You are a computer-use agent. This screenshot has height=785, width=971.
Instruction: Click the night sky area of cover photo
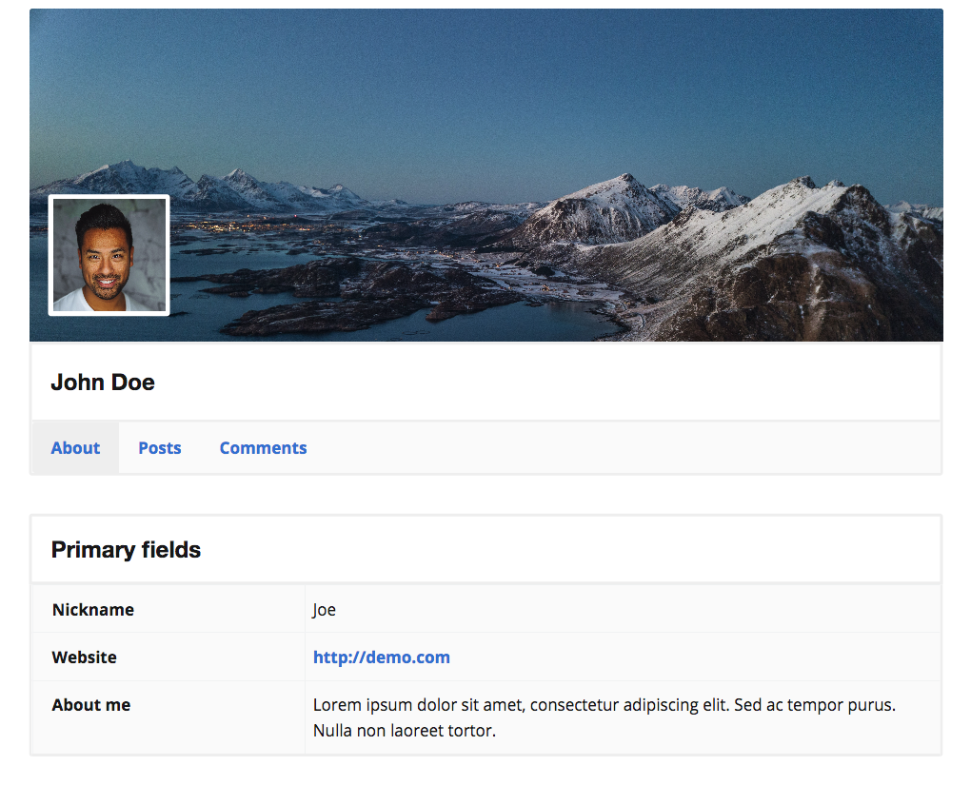486,81
